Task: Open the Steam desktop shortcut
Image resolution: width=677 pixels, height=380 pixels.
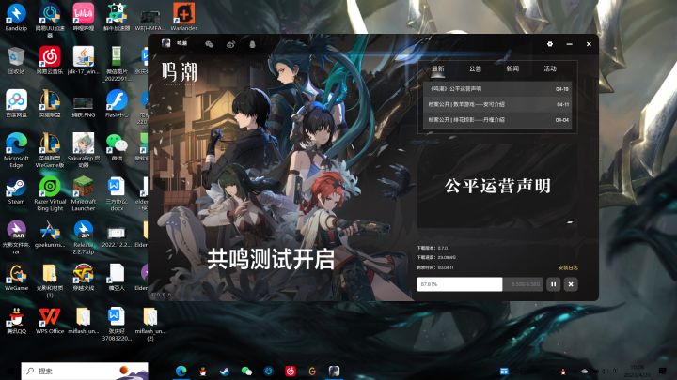Action: [x=16, y=190]
